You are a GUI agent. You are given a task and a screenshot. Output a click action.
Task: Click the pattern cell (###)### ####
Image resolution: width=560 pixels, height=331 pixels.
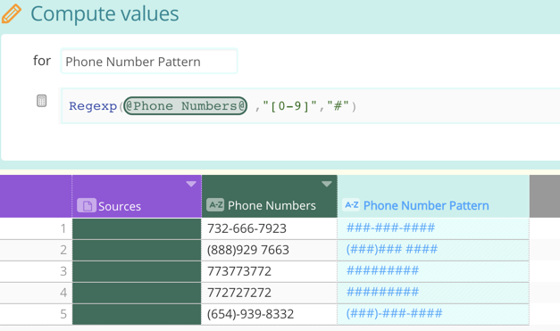(433, 250)
